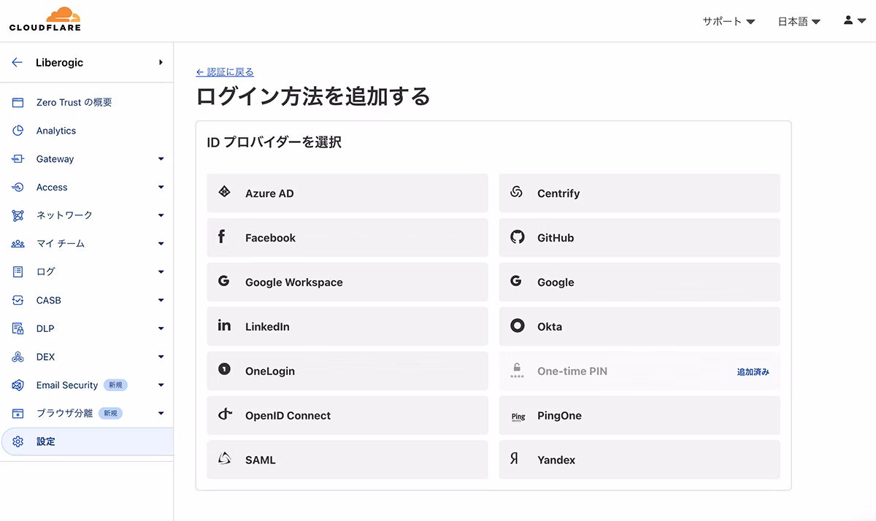Select the 設定 menu item label
Image resolution: width=876 pixels, height=521 pixels.
pyautogui.click(x=46, y=441)
